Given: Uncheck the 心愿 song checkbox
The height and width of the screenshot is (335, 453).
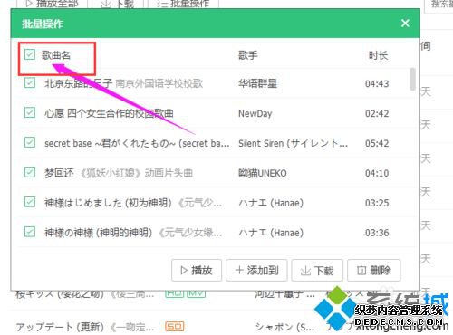Looking at the screenshot, I should point(30,112).
